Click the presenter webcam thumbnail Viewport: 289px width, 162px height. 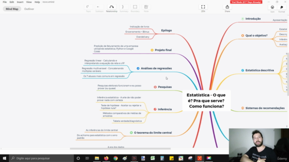259,145
